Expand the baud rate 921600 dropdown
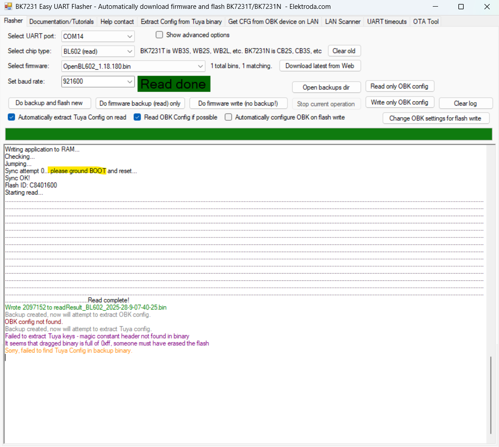The image size is (499, 447). pyautogui.click(x=129, y=81)
